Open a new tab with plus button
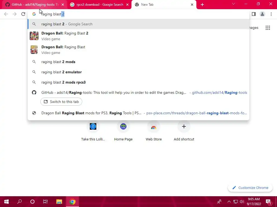The width and height of the screenshot is (277, 207). (202, 5)
